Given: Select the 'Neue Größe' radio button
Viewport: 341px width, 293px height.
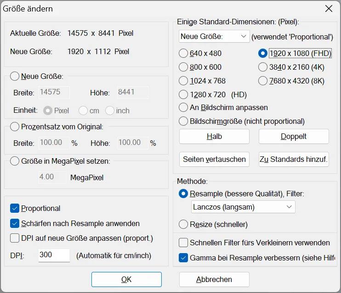Looking at the screenshot, I should click(15, 76).
